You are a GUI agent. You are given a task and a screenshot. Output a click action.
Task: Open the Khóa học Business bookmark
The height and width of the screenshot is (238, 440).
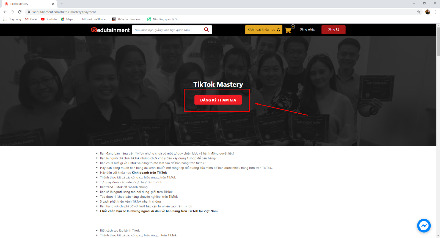coord(127,19)
